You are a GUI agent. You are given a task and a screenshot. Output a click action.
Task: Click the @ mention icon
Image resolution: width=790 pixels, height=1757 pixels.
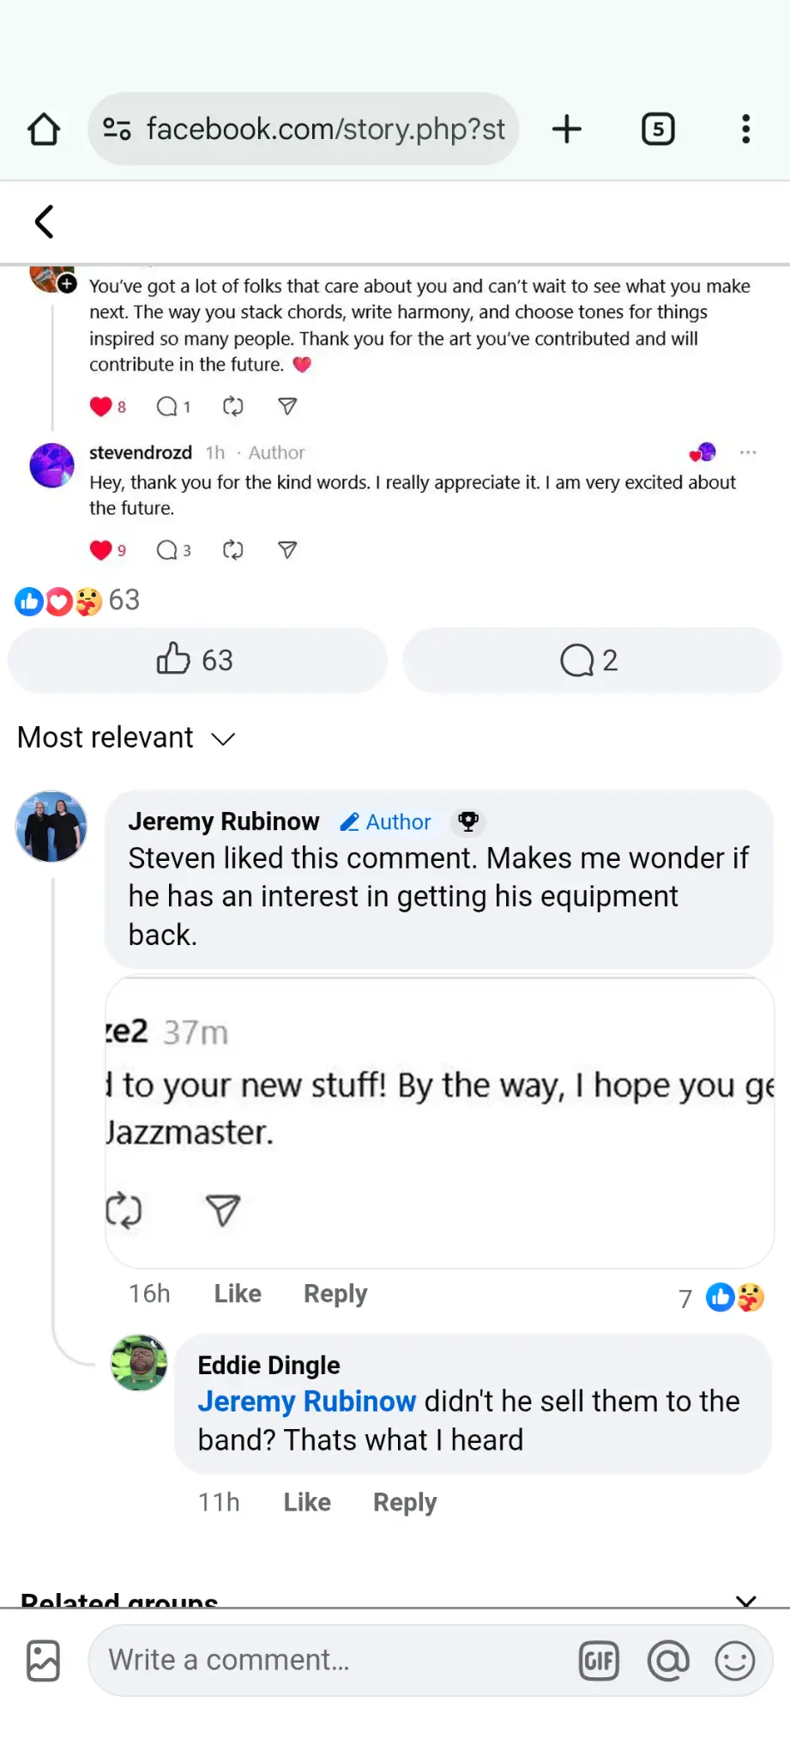(668, 1659)
